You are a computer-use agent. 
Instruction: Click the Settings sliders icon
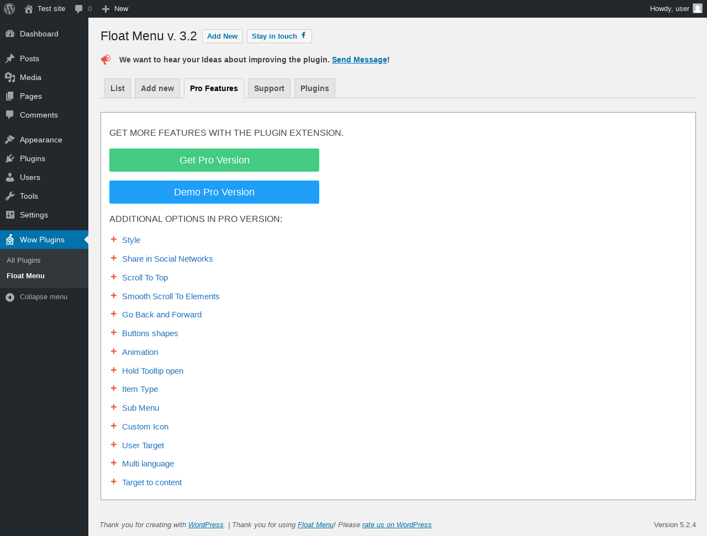(10, 215)
